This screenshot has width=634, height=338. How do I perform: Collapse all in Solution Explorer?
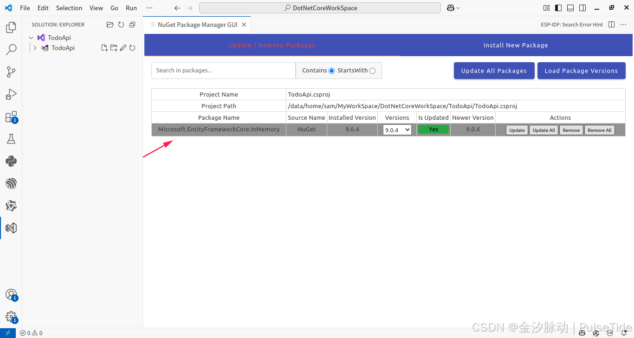tap(132, 25)
